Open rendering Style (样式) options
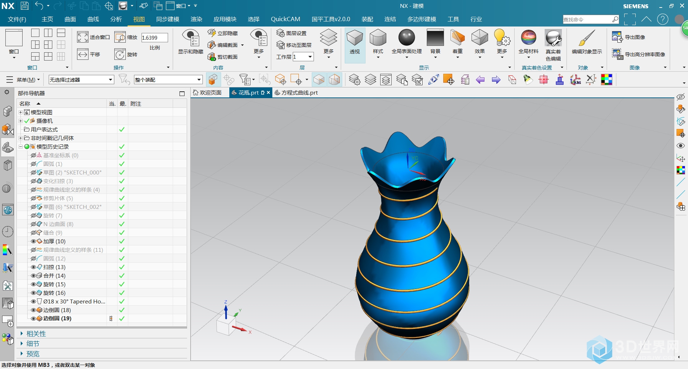The image size is (688, 369). tap(378, 44)
